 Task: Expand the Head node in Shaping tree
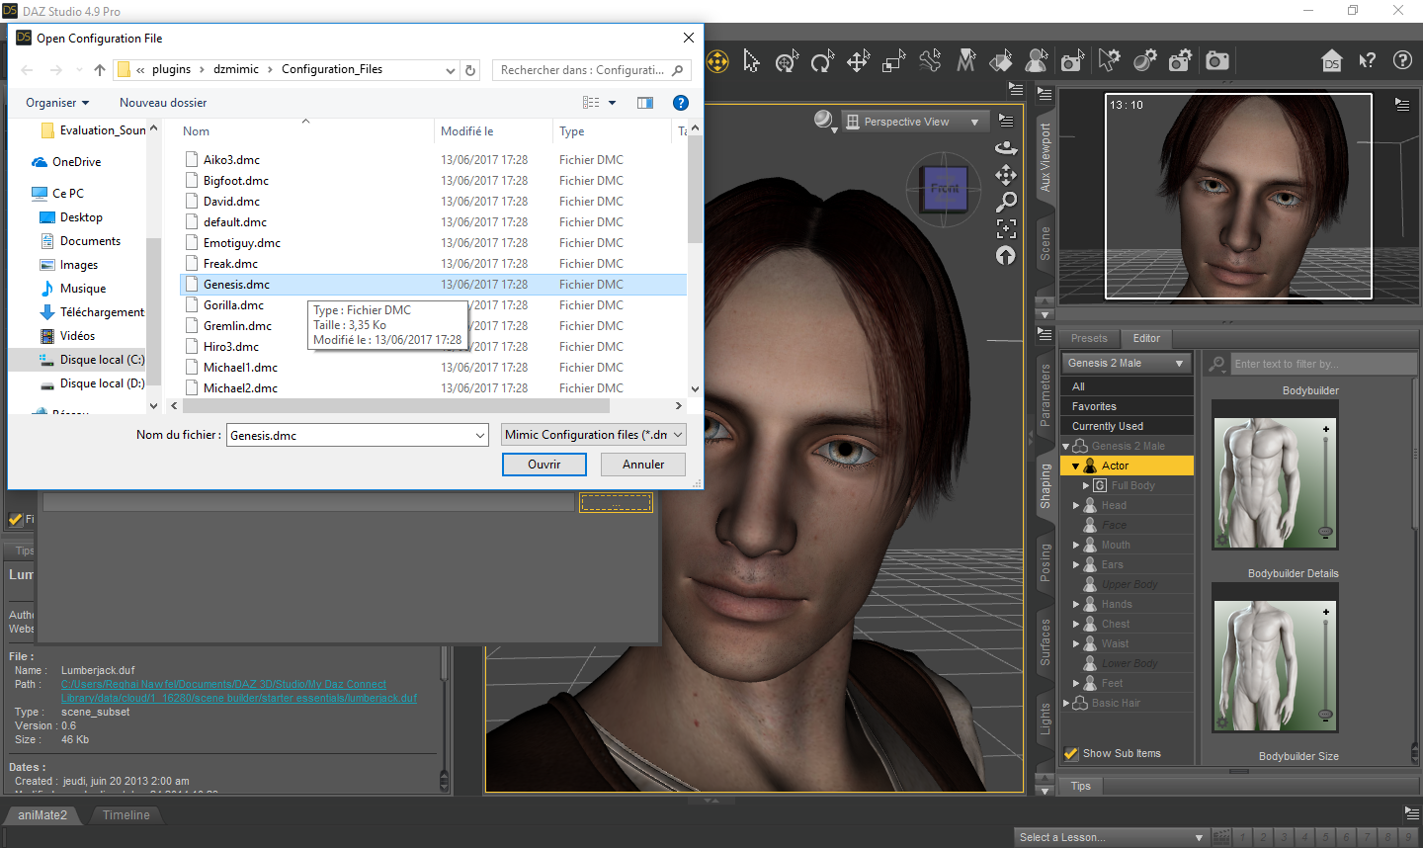(1076, 505)
